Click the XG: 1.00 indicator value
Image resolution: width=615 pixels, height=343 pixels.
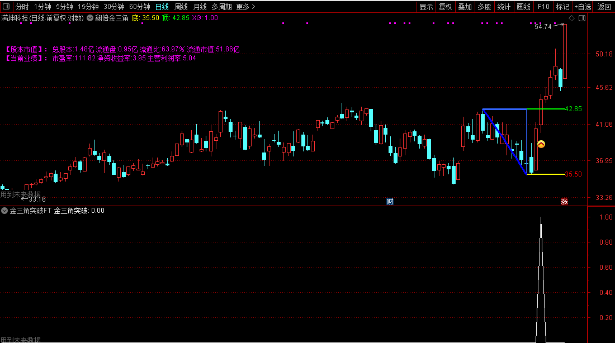205,18
